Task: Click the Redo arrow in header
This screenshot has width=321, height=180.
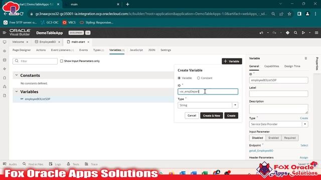Action: coord(274,32)
